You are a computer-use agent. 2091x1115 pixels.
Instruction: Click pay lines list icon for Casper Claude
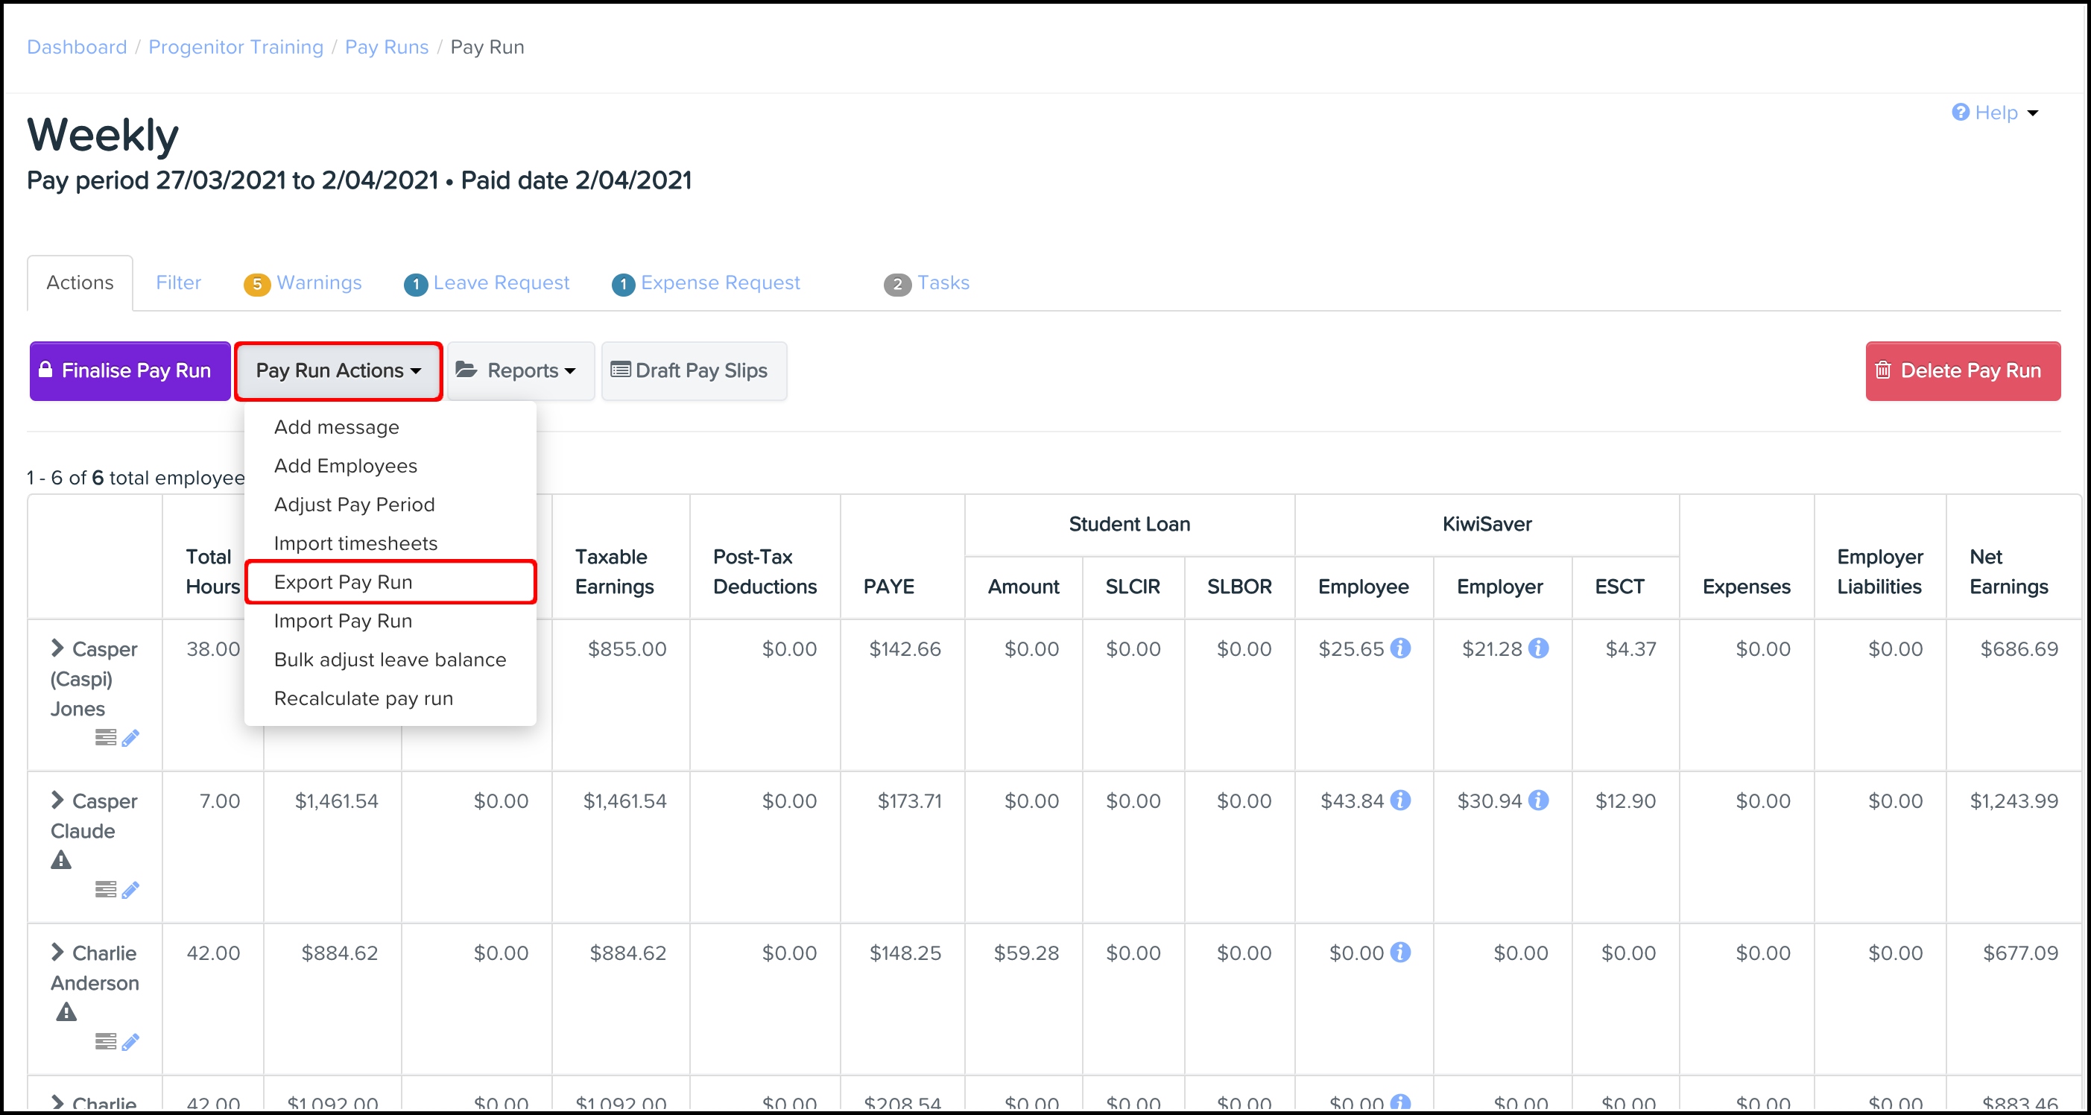point(106,889)
